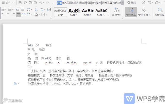Image resolution: width=165 pixels, height=104 pixels.
Task: Click the shading fill bucket icon
Action: (36, 15)
